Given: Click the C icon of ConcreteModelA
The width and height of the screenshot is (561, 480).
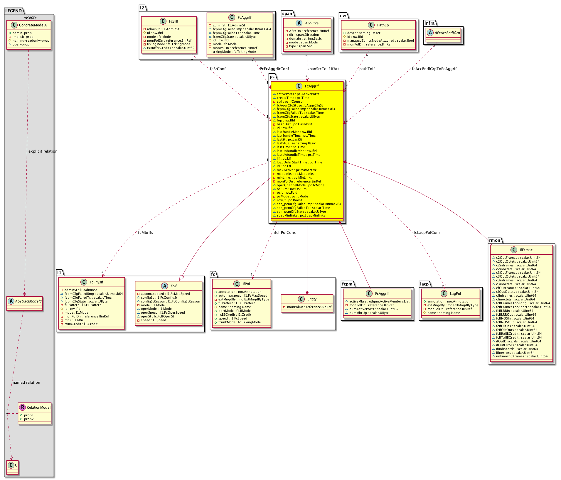Looking at the screenshot, I should [14, 25].
